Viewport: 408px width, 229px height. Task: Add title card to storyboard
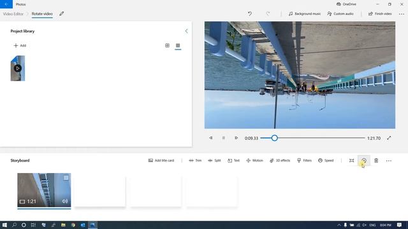pyautogui.click(x=161, y=160)
